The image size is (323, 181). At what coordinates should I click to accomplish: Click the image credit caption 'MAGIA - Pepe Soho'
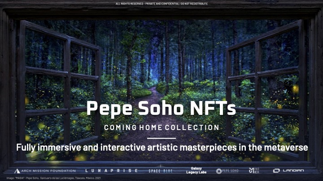[x=53, y=178]
